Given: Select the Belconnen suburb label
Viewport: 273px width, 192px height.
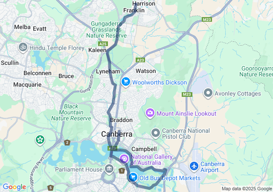Looking at the screenshot, I should click(x=38, y=73).
